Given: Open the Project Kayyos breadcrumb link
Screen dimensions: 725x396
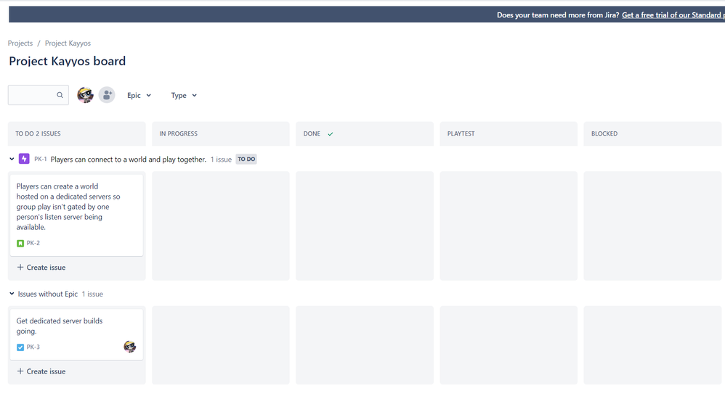Looking at the screenshot, I should [x=68, y=43].
